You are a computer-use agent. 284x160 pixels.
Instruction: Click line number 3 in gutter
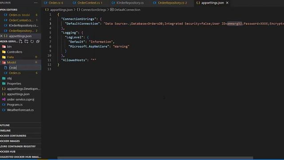(50, 24)
